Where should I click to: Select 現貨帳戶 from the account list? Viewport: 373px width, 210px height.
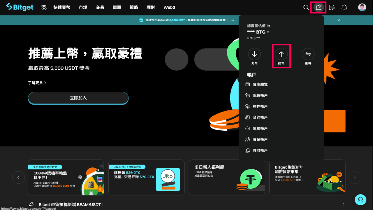pos(260,95)
